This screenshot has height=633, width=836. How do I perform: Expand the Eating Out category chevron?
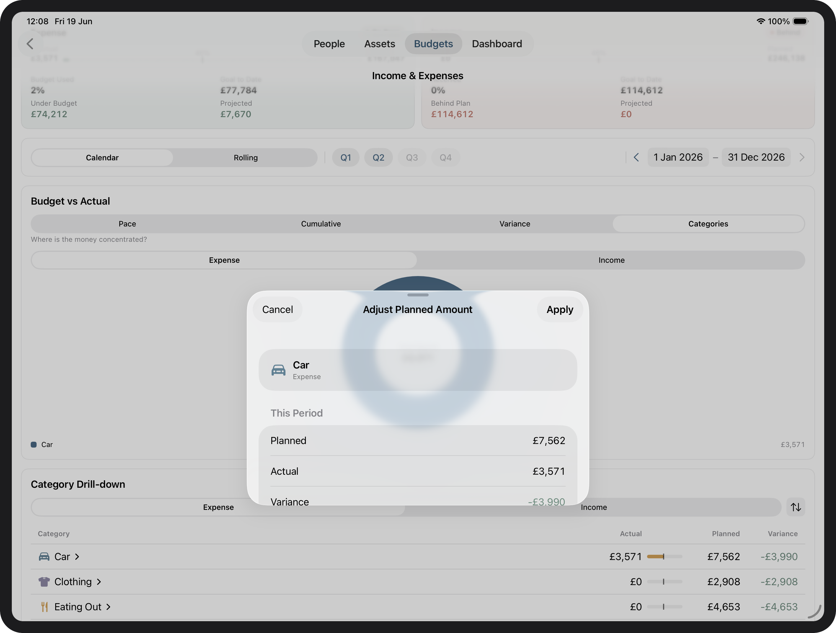pos(108,607)
